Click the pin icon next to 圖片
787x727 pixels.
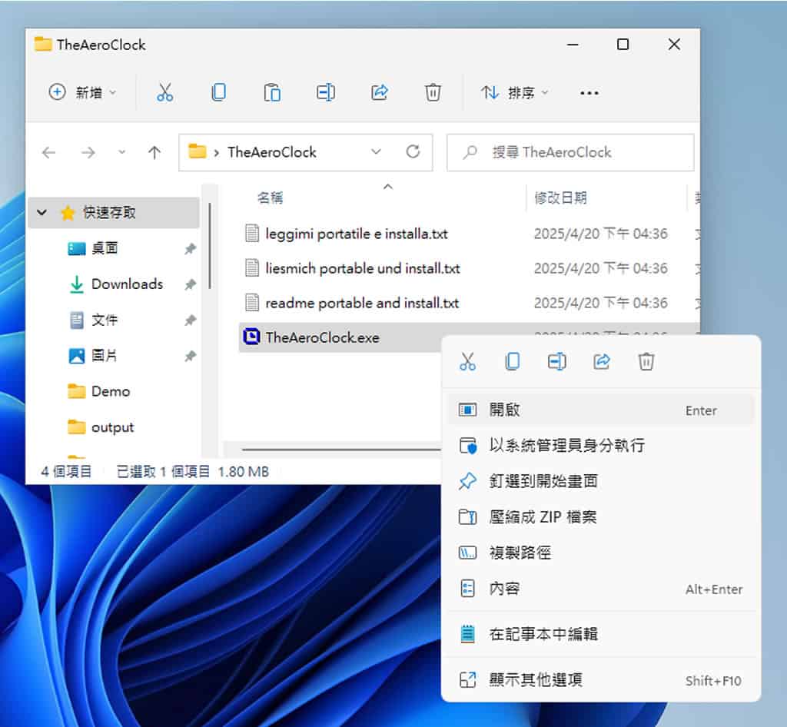[x=191, y=357]
